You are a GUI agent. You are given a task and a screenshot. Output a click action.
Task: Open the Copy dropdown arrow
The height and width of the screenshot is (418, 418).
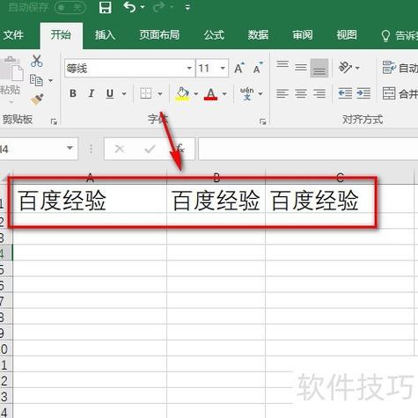click(x=50, y=80)
